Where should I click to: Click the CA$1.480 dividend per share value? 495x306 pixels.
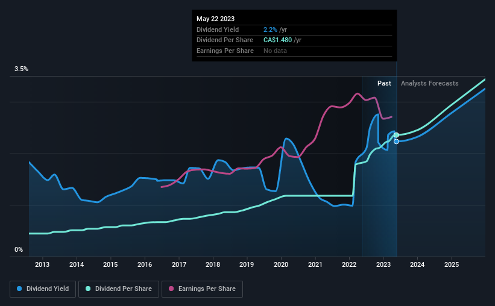(277, 40)
